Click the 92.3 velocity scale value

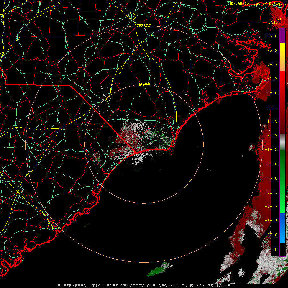pyautogui.click(x=272, y=50)
